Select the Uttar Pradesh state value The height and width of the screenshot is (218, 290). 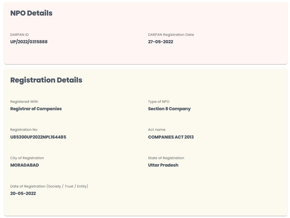163,165
